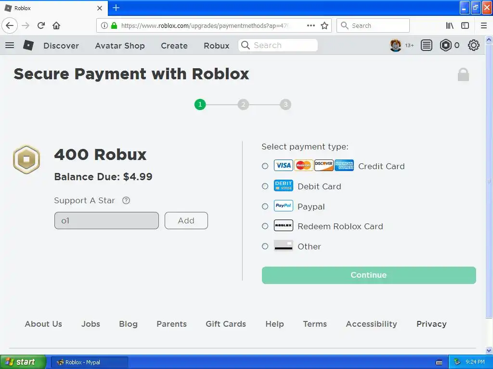Open the browser home page icon
Screen dimensions: 493x369
point(56,25)
